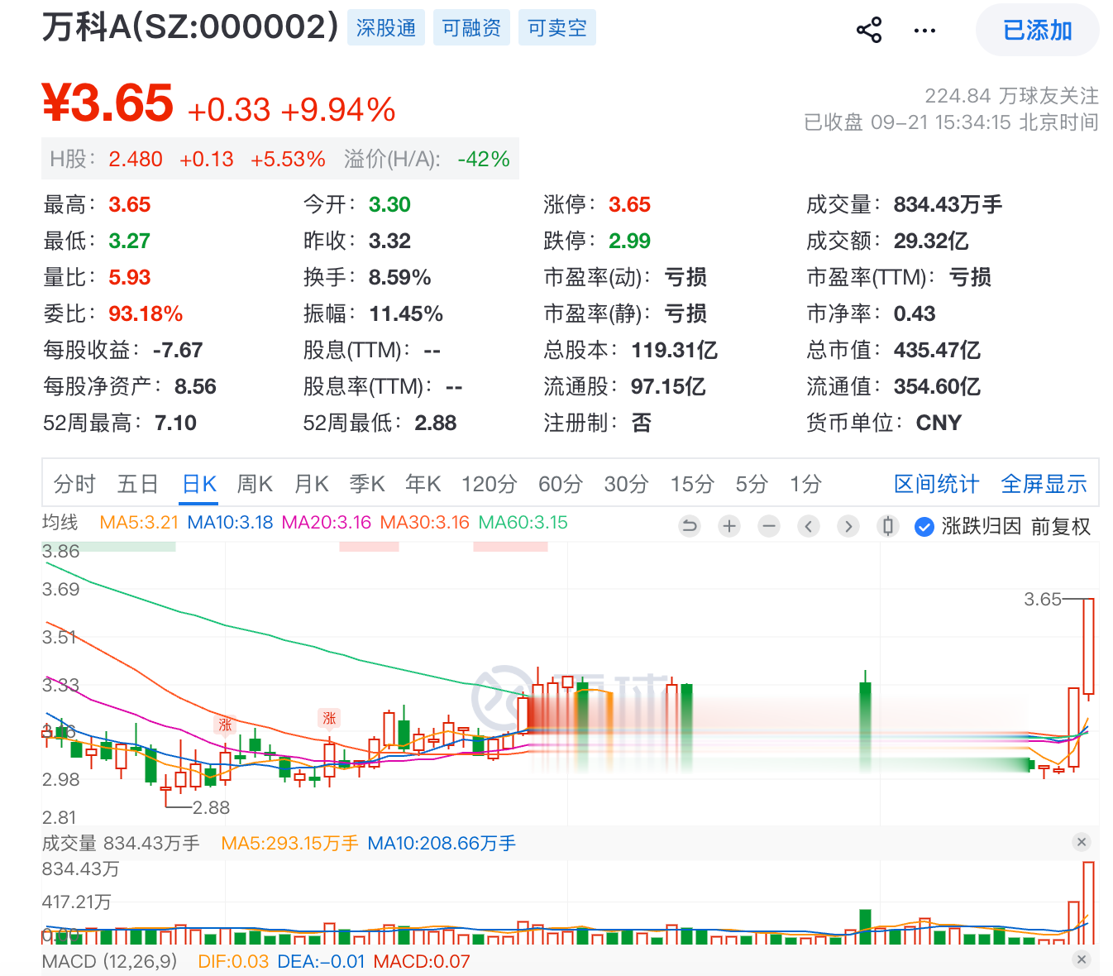Screen dimensions: 1113x976
Task: Click the 溢价(H/A) -42% value
Action: point(484,159)
